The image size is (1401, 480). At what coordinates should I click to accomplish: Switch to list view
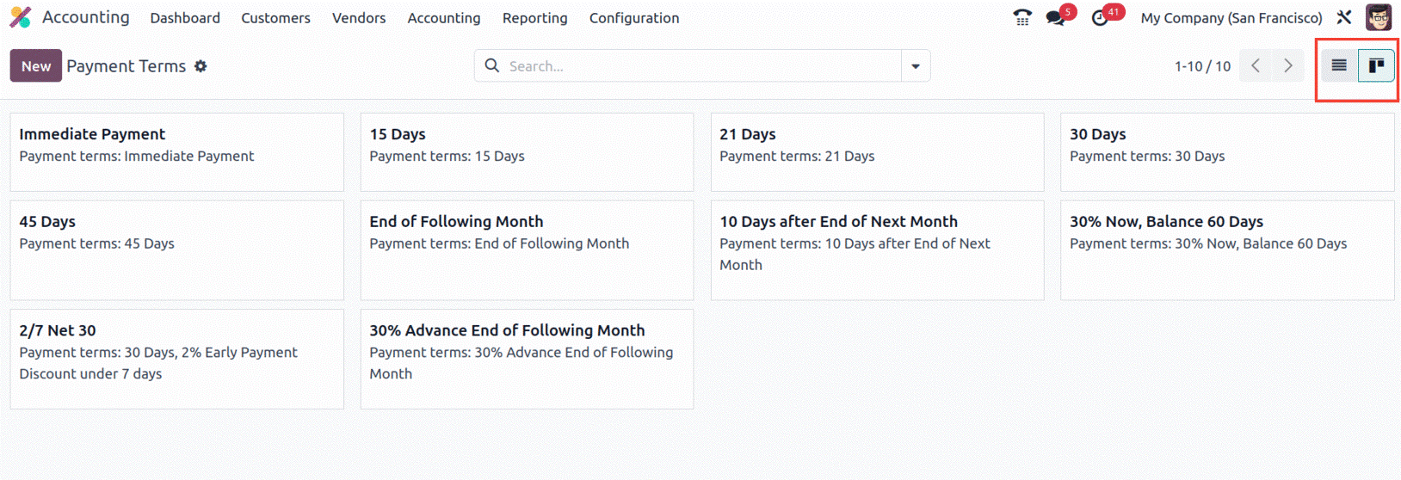tap(1339, 65)
